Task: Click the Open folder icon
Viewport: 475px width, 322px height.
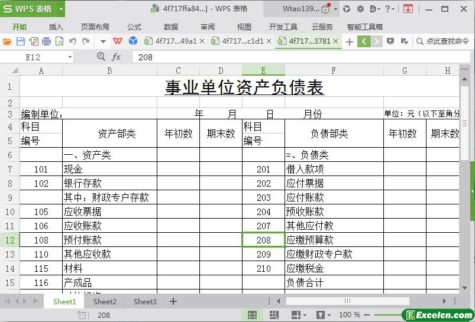Action: pyautogui.click(x=7, y=41)
